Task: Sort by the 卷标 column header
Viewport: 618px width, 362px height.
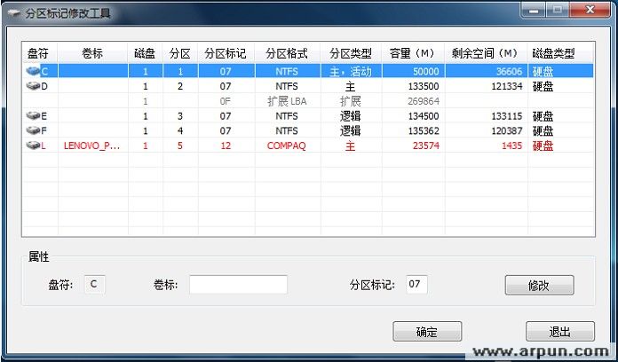Action: (93, 53)
